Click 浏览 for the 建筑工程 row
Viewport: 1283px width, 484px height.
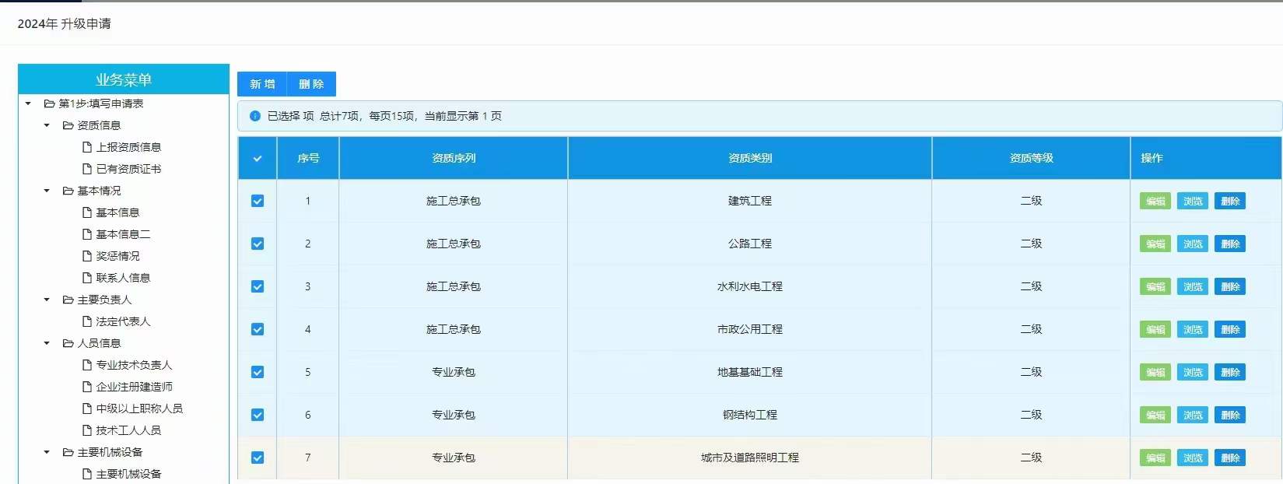coord(1193,201)
